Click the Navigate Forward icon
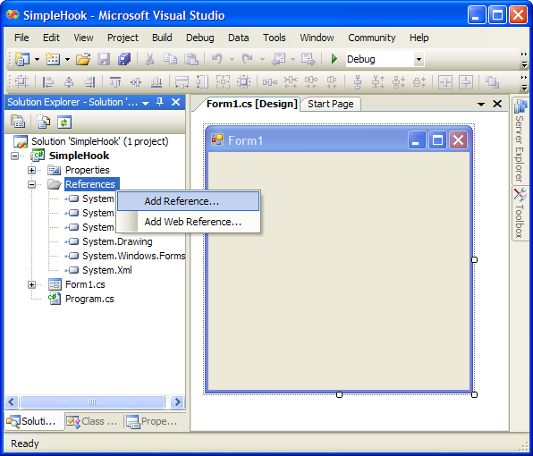Viewport: 533px width, 456px height. 308,59
